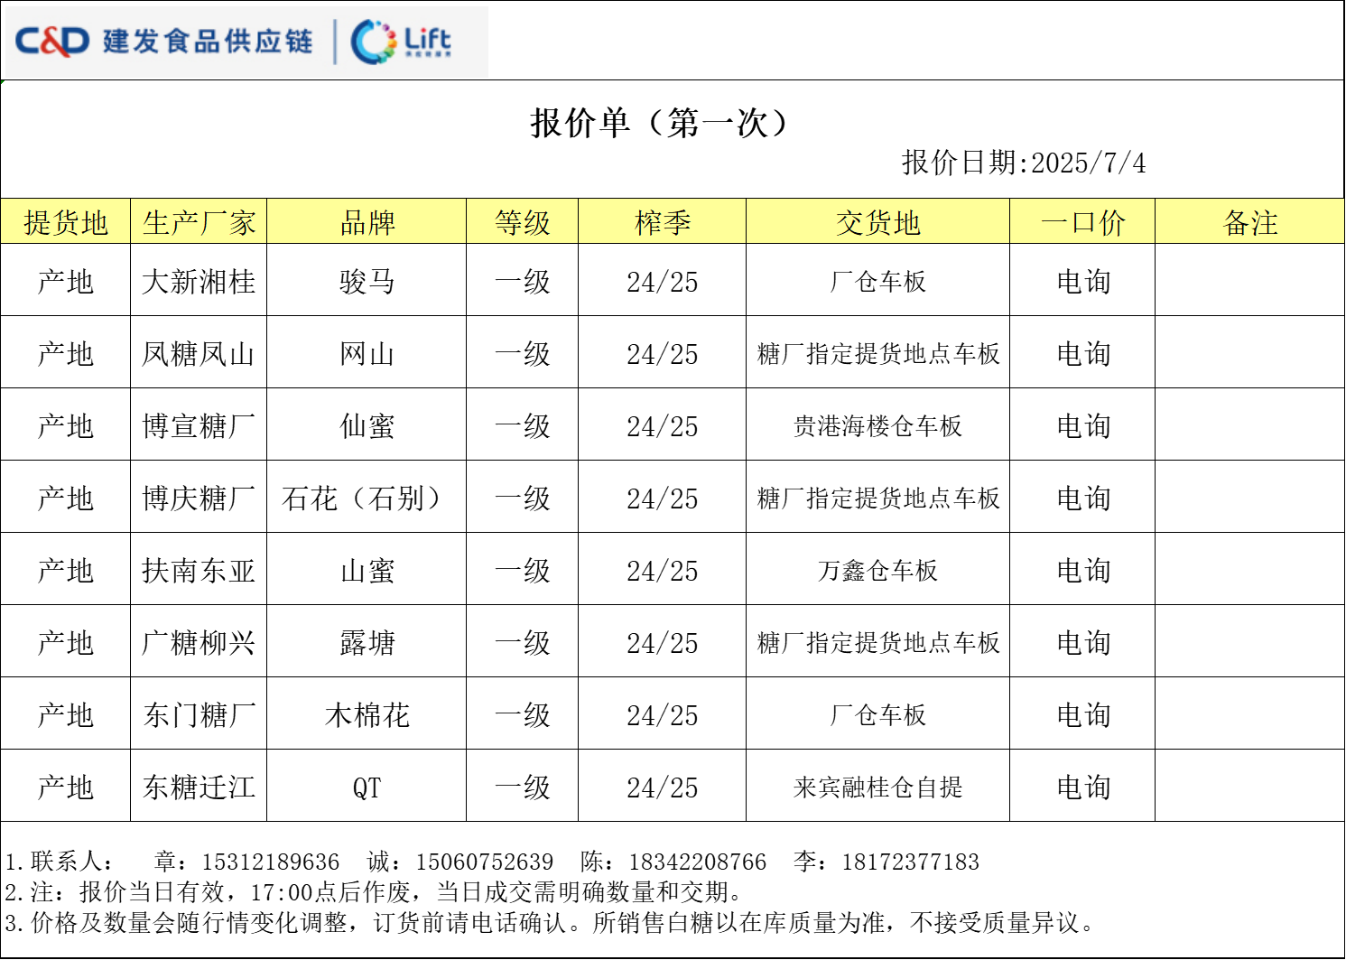Select the 品牌 column header
Viewport: 1346px width, 960px height.
coord(367,223)
